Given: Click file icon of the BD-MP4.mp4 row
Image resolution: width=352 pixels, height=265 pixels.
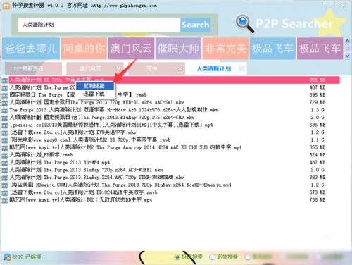Looking at the screenshot, I should click(5, 163).
